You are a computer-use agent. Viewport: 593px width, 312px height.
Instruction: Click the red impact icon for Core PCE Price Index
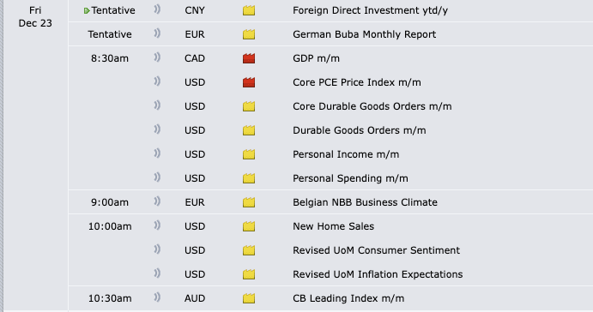pyautogui.click(x=249, y=82)
